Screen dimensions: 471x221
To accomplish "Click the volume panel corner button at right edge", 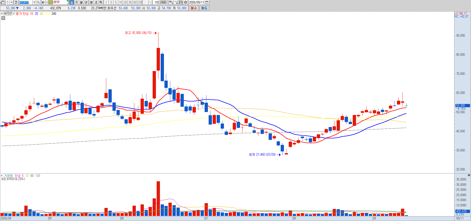I will point(469,175).
